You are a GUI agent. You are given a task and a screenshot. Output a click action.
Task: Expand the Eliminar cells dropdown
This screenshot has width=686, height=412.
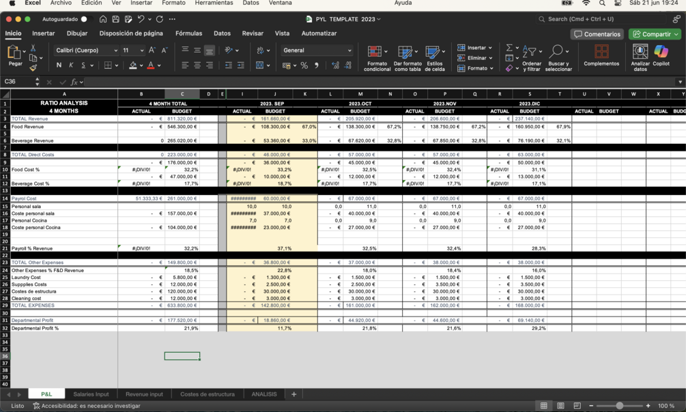tap(490, 58)
